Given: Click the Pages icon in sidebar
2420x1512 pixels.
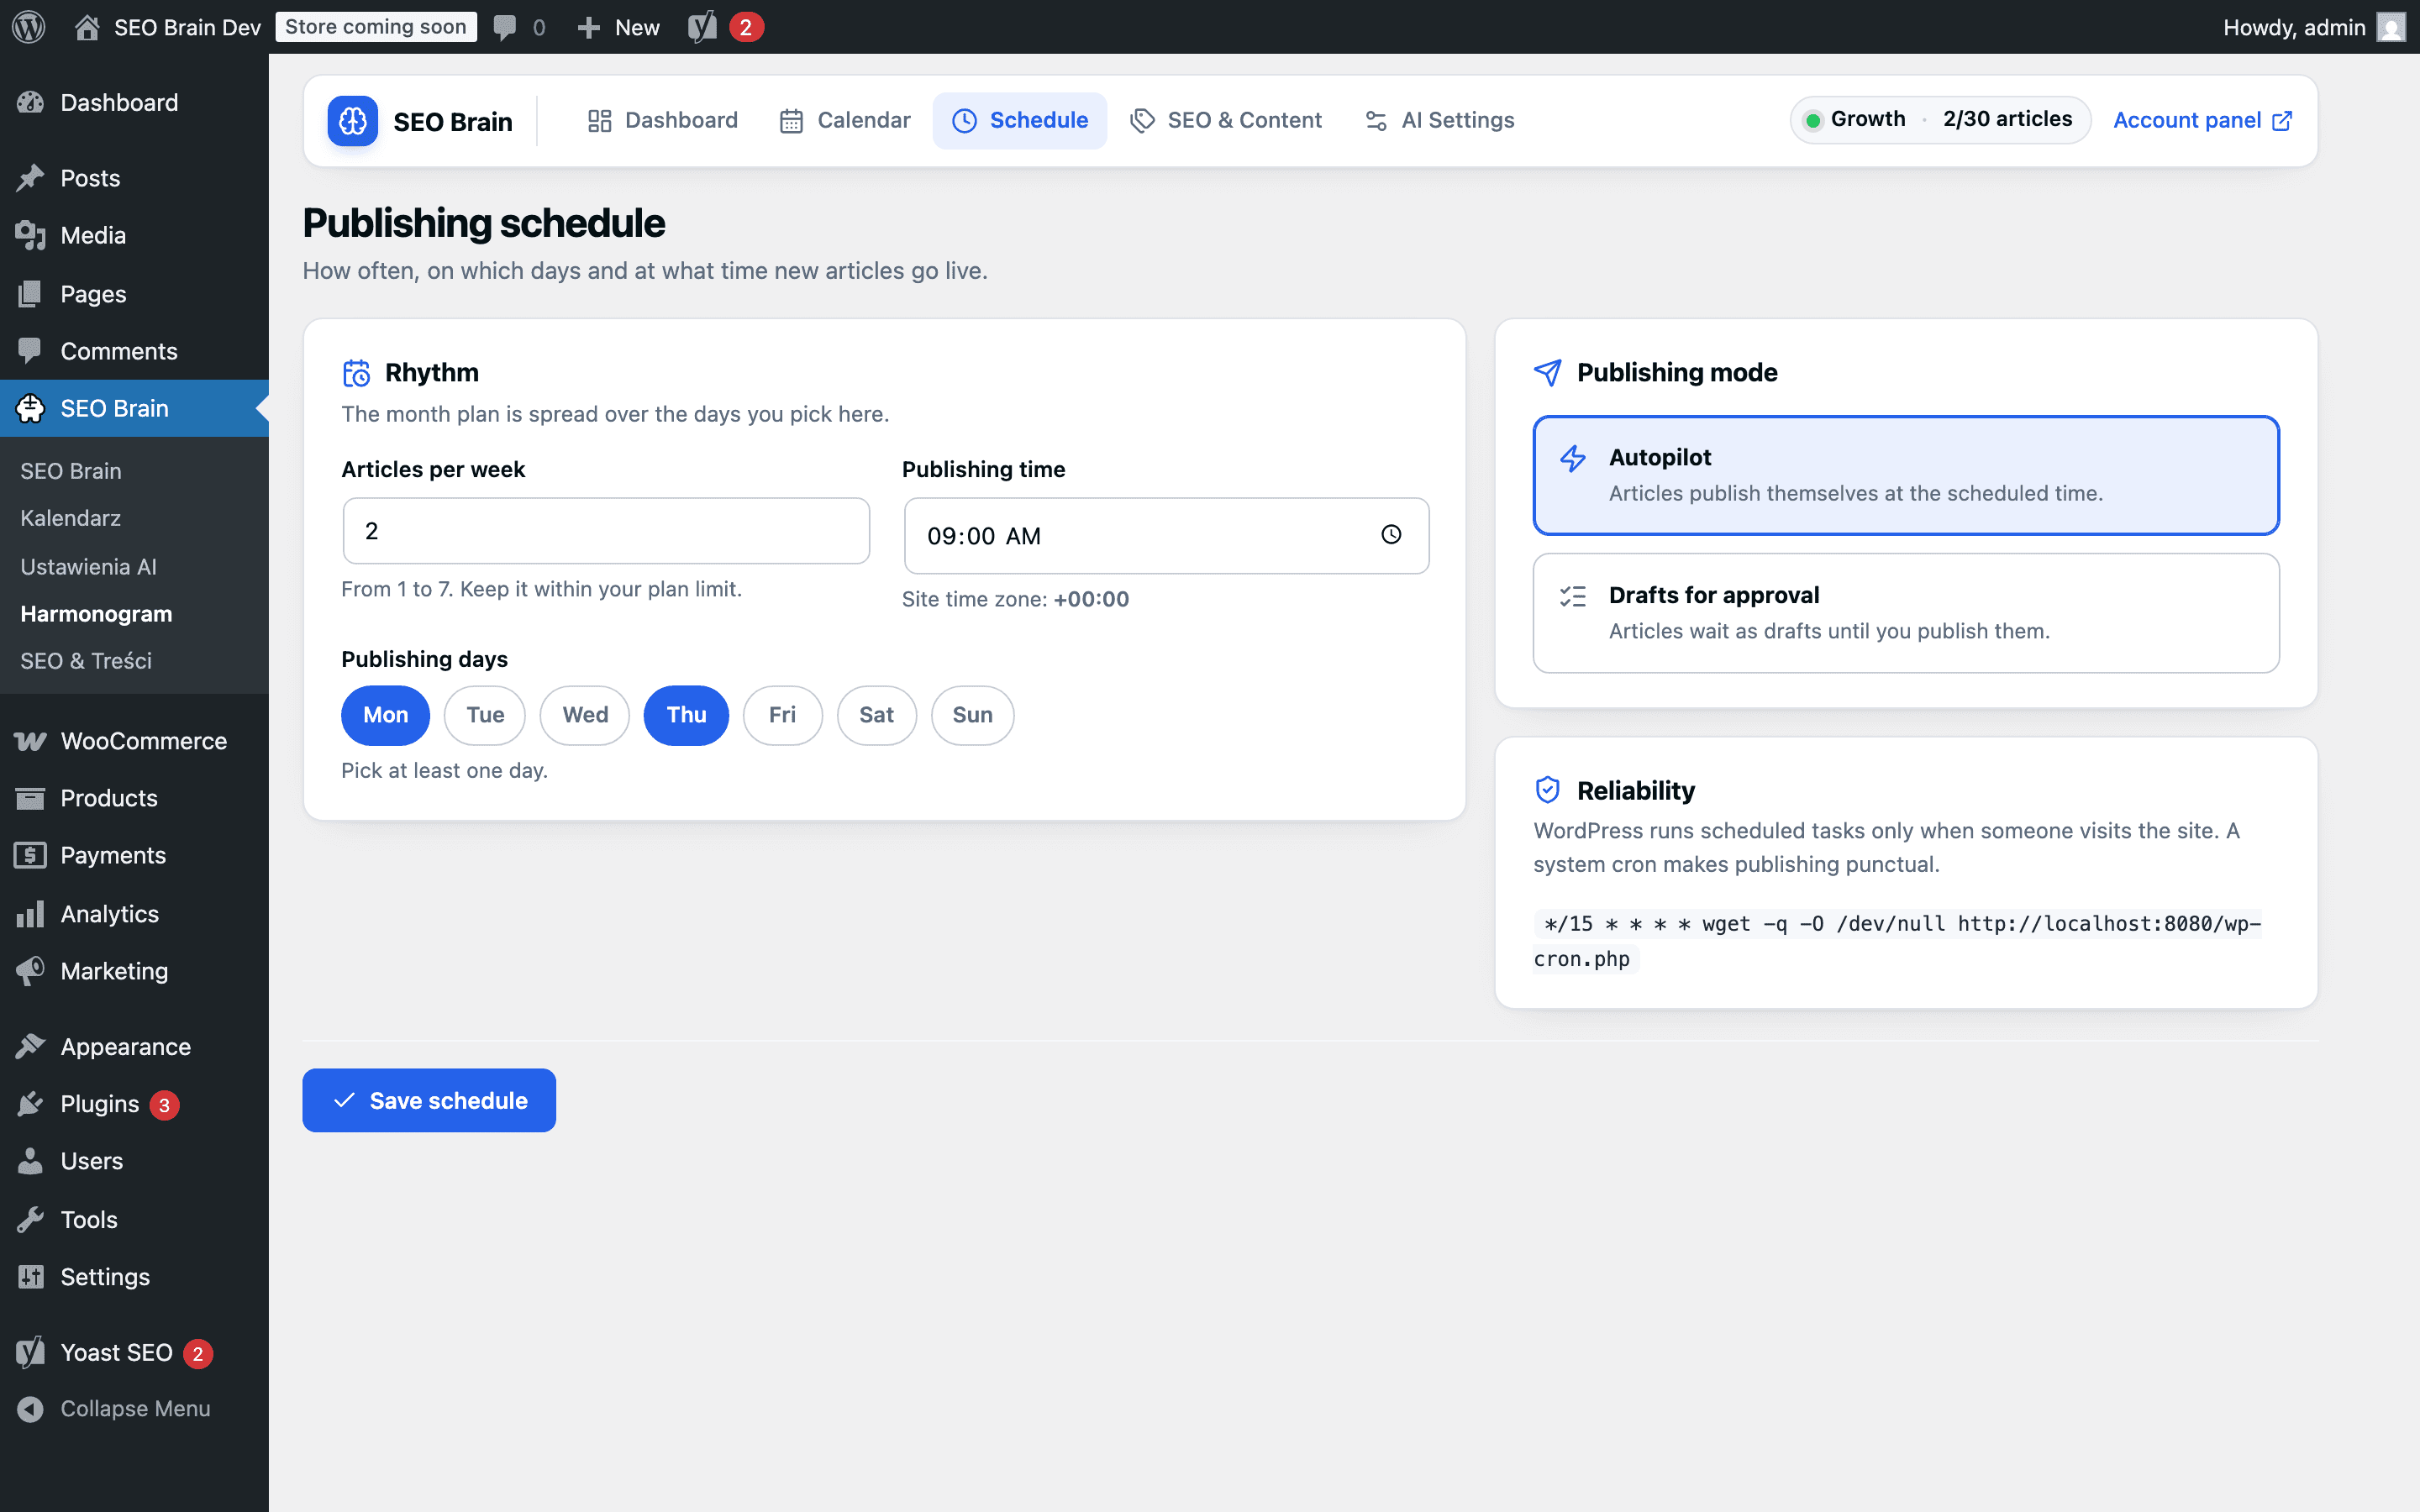Looking at the screenshot, I should tap(30, 293).
